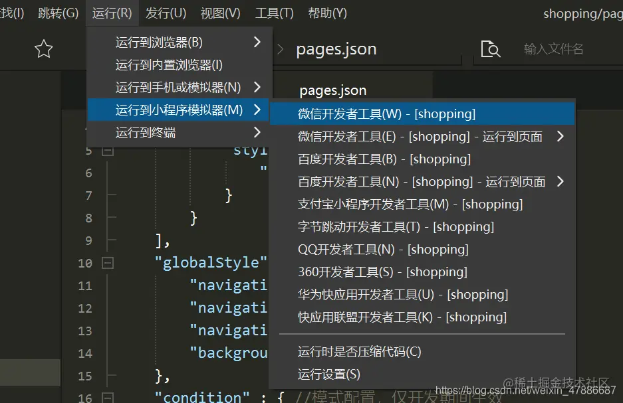
Task: Open 运行设置(S)
Action: (x=422, y=374)
